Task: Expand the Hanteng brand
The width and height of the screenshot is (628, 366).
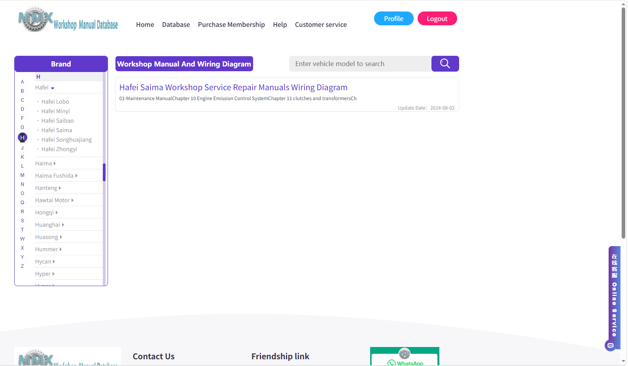Action: (48, 188)
